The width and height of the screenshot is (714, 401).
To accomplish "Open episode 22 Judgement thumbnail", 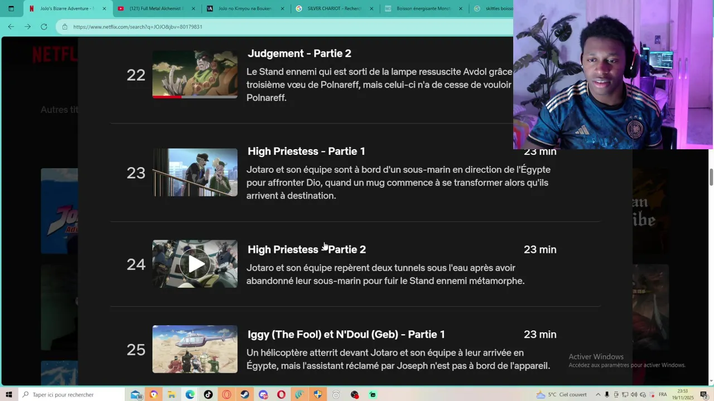I will tap(195, 74).
